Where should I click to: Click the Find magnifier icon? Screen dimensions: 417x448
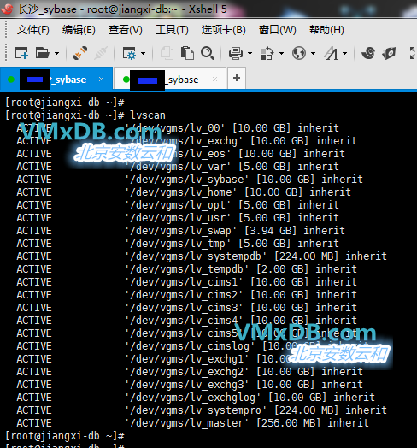[x=208, y=53]
